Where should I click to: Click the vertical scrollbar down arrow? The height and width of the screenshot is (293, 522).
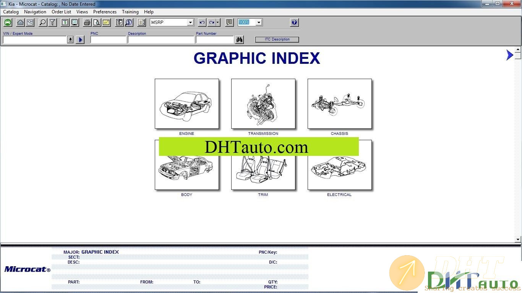518,240
